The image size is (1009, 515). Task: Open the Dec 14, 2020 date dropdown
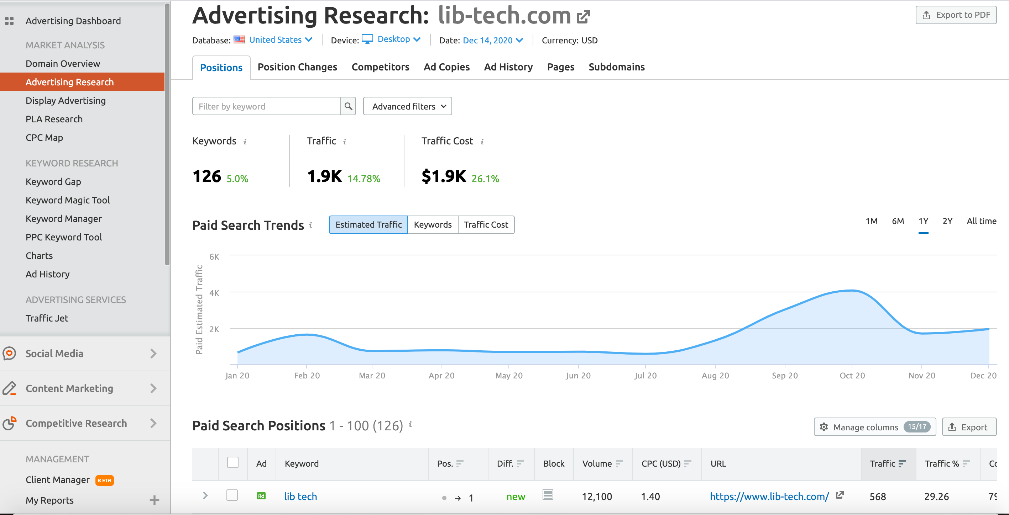point(493,40)
